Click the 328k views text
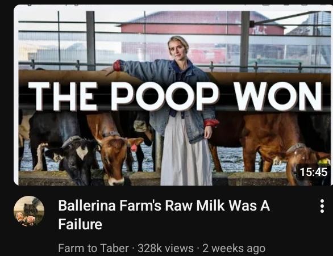Screen dimensions: 333x256 click(165, 248)
